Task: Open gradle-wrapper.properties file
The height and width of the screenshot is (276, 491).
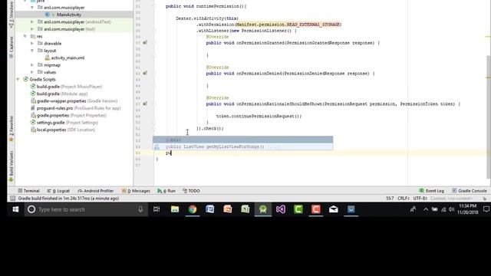Action: click(74, 100)
